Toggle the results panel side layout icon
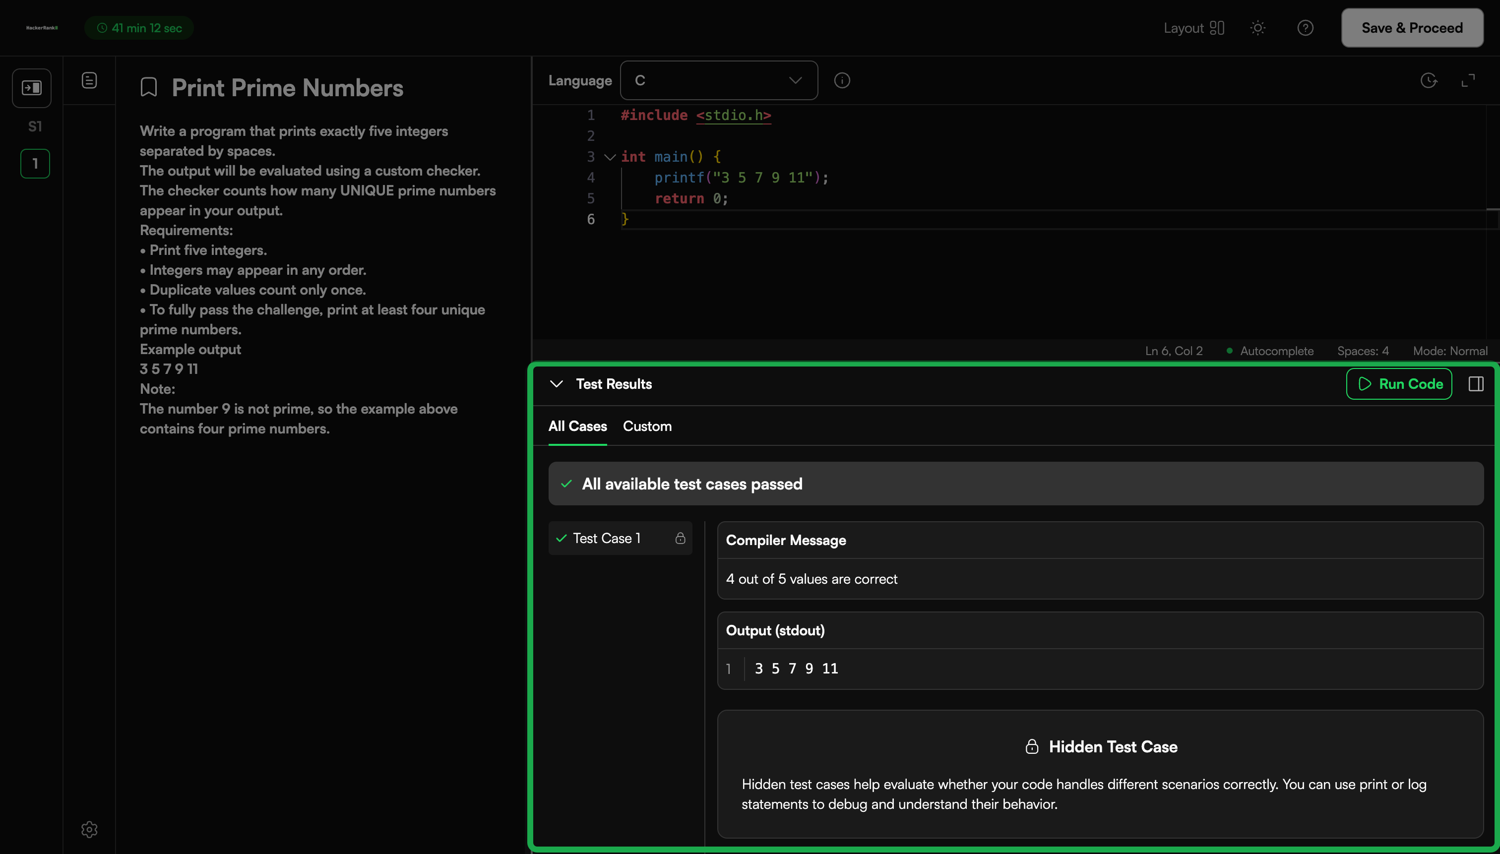1500x854 pixels. click(x=1476, y=383)
